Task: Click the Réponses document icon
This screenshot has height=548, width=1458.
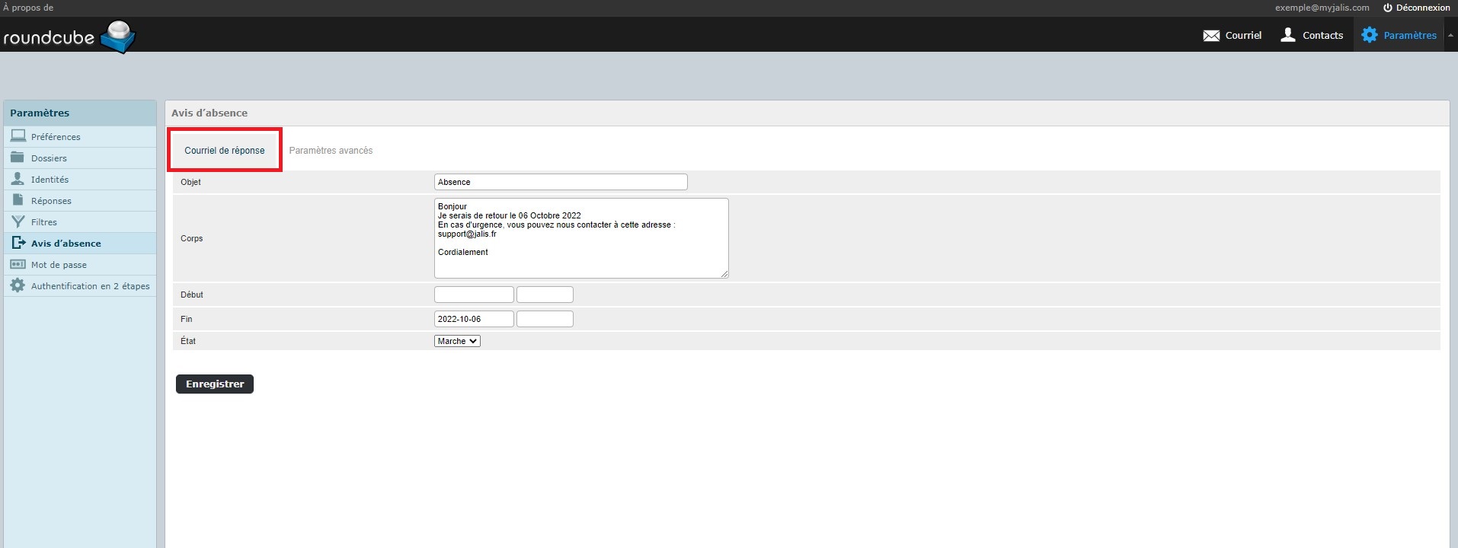Action: (18, 200)
